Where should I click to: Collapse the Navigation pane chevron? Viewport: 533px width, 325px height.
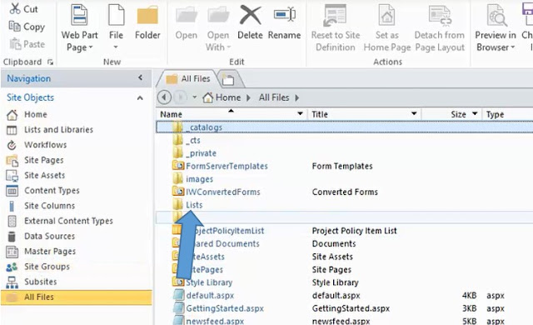141,77
